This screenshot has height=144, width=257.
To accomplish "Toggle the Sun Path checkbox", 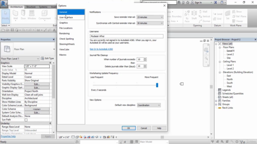I will click(26, 120).
